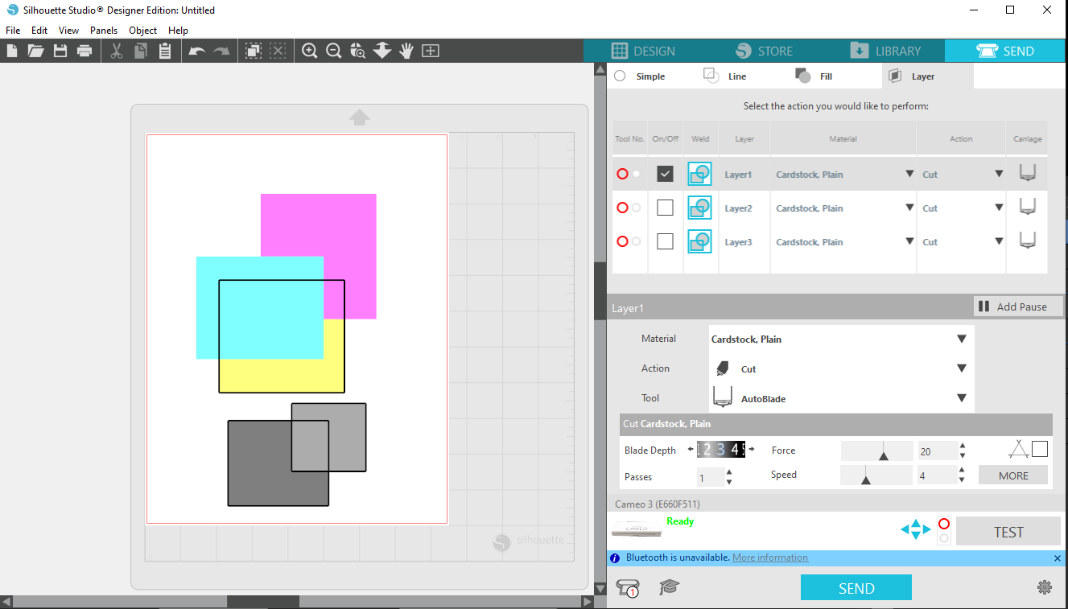Click the Undo arrow icon

197,51
